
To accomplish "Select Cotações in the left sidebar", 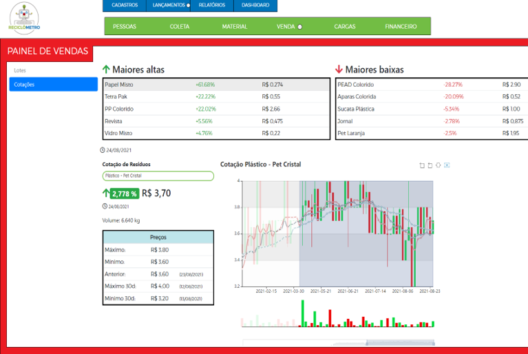I will tap(54, 85).
